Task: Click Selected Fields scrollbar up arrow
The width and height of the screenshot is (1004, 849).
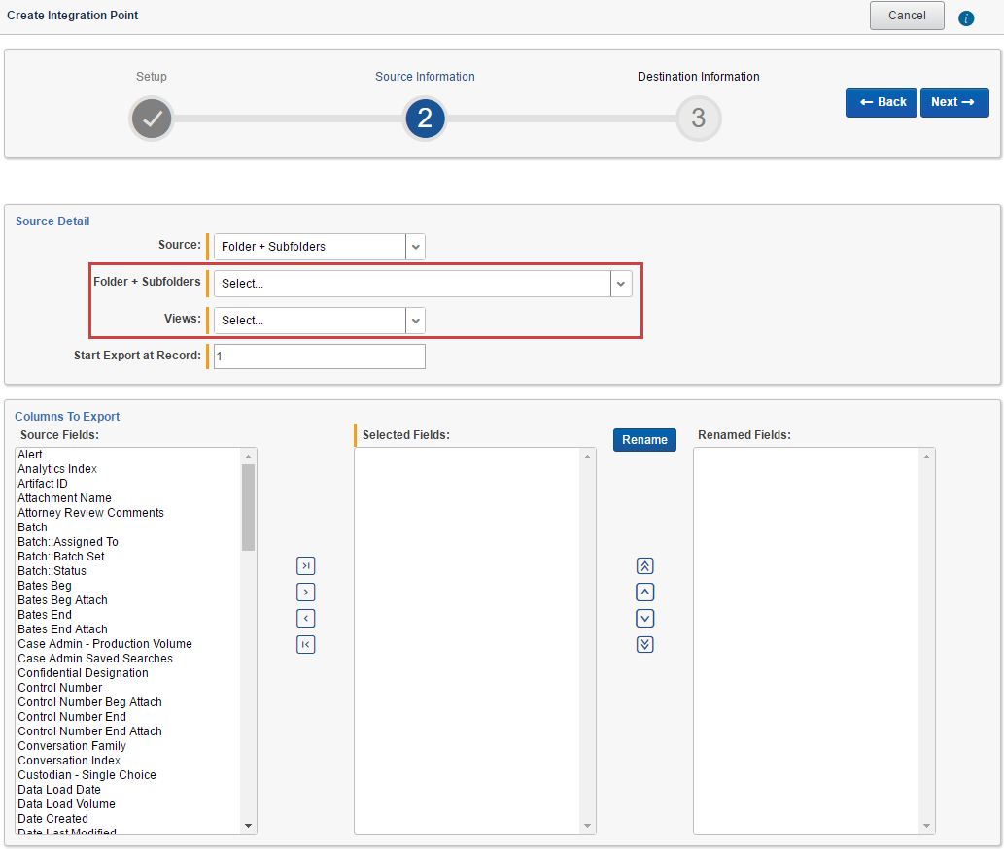Action: (x=587, y=457)
